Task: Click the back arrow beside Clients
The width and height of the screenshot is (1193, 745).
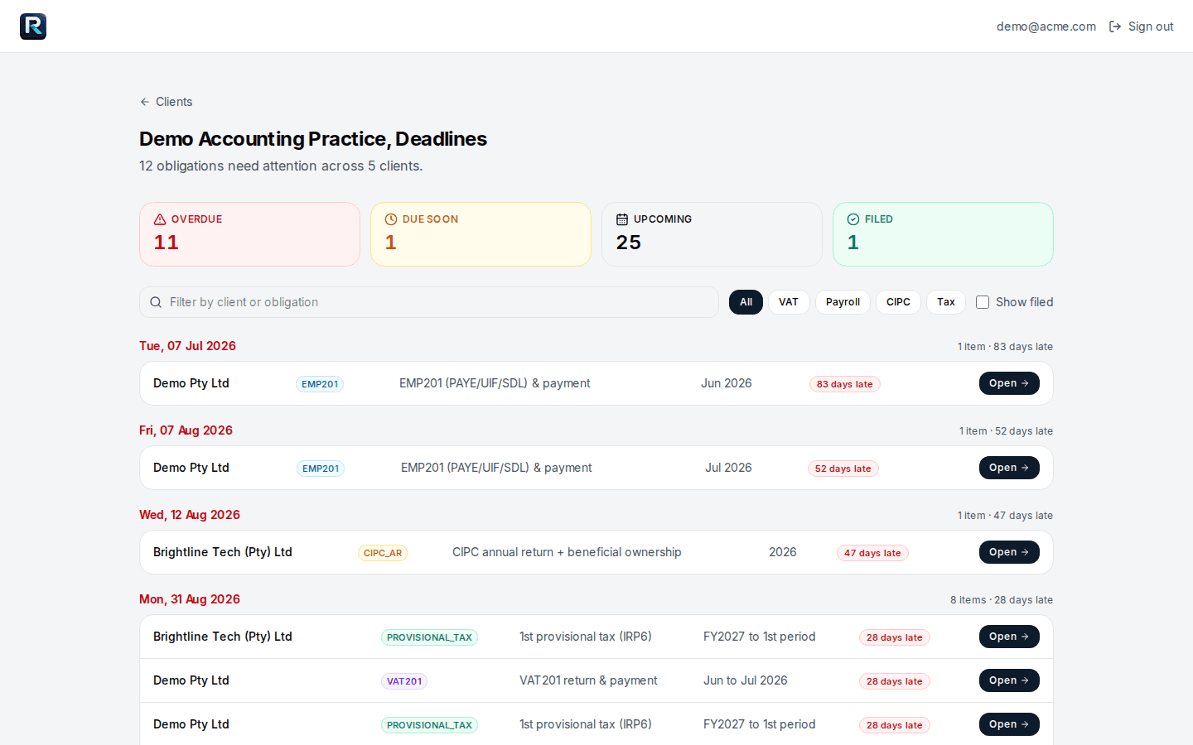Action: (145, 102)
